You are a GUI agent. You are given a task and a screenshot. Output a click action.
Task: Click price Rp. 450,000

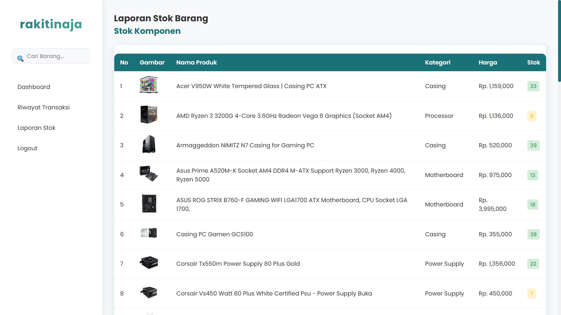click(495, 293)
